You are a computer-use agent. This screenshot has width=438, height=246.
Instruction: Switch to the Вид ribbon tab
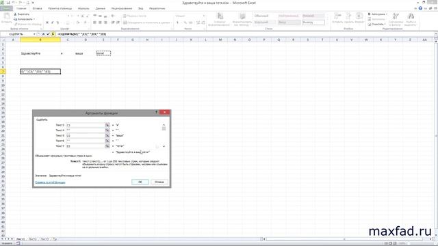point(140,9)
